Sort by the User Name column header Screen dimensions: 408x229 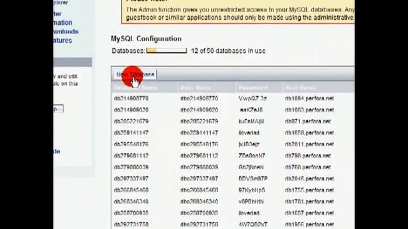click(196, 88)
